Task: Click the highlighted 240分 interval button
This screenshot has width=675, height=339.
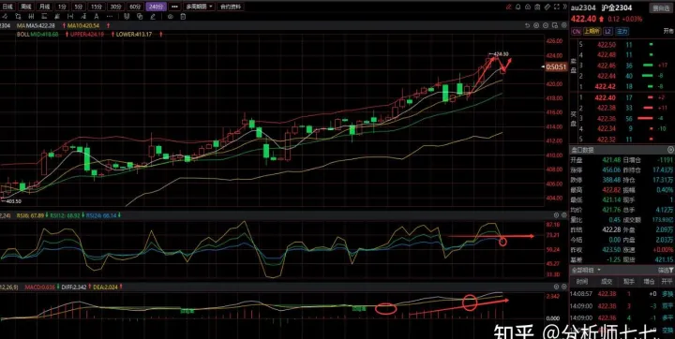Action: (x=156, y=7)
